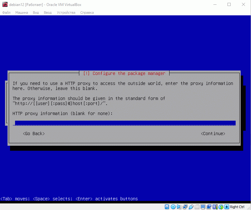Open the Файл menu
251x210 pixels.
6,13
